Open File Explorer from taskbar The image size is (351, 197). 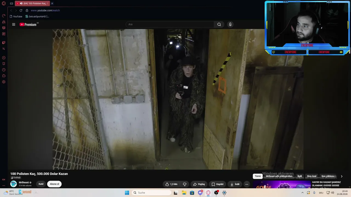pyautogui.click(x=184, y=193)
